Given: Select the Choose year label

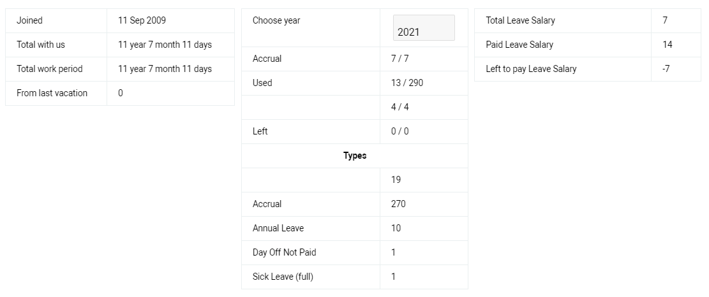Looking at the screenshot, I should (276, 20).
